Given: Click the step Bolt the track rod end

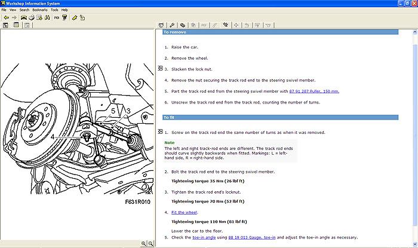Looking at the screenshot, I should pos(223,172).
